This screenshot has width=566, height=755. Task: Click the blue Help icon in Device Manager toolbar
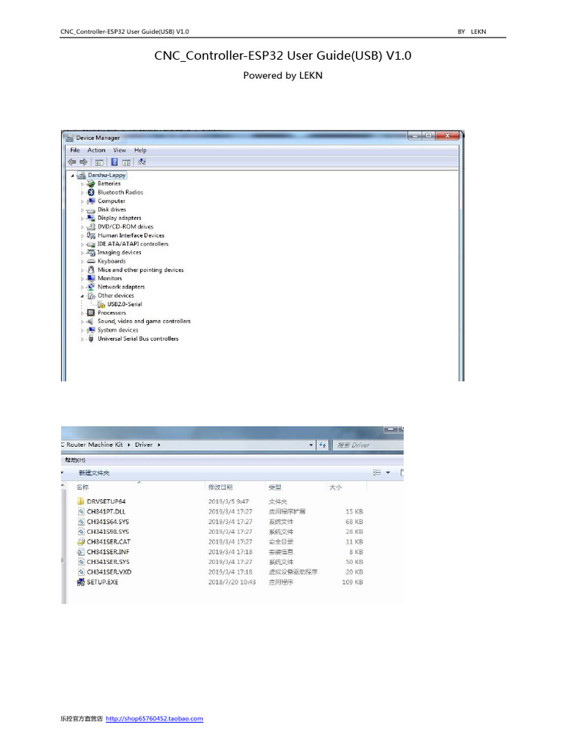click(x=114, y=161)
